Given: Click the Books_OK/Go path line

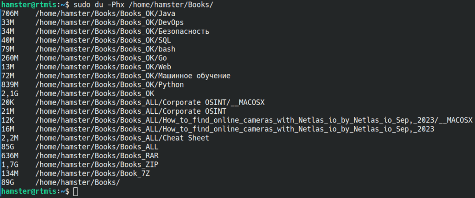Looking at the screenshot, I should pos(101,58).
